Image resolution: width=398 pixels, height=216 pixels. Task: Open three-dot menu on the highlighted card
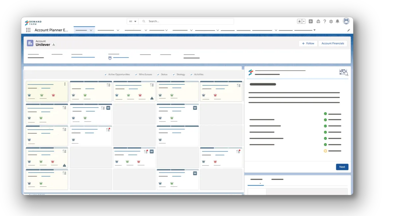tap(65, 84)
